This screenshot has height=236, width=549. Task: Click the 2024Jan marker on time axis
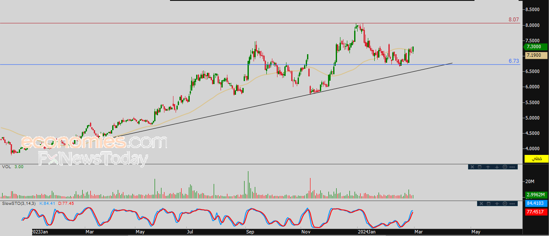point(366,232)
